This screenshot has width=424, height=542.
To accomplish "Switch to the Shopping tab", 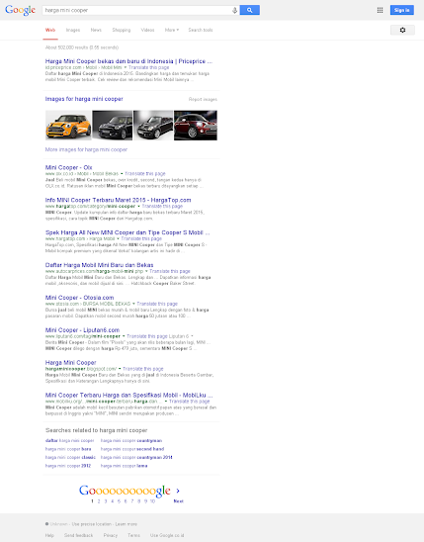I will (122, 30).
